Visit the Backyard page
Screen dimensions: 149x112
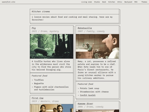click(128, 2)
